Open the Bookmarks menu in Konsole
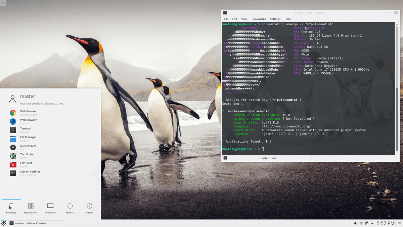403x227 pixels. click(x=259, y=19)
